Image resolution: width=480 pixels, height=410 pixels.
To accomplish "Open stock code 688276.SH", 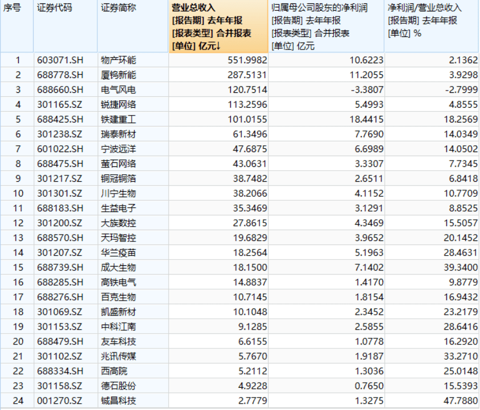I will [60, 297].
